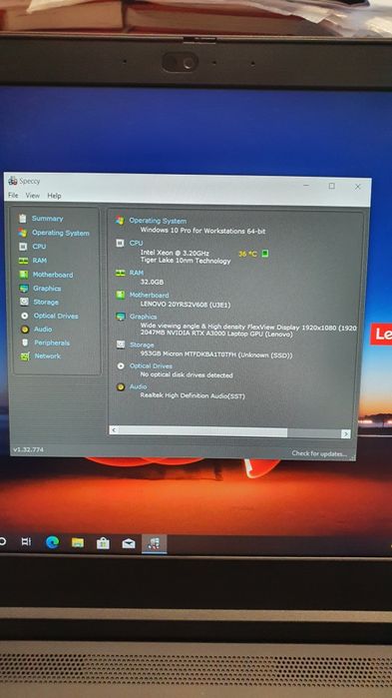Go to the Summary section

(x=48, y=219)
